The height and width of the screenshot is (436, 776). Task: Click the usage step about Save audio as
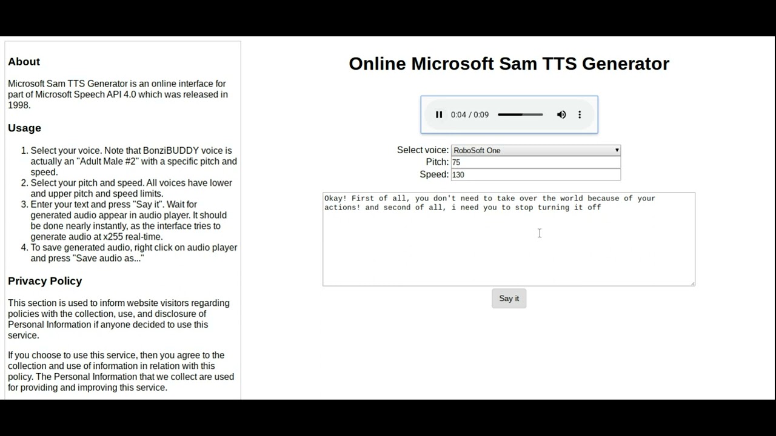click(134, 253)
